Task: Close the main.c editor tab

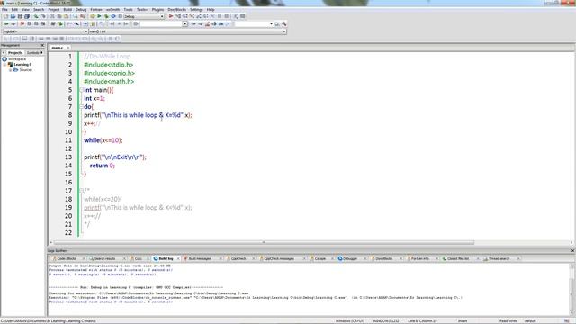Action: click(68, 48)
